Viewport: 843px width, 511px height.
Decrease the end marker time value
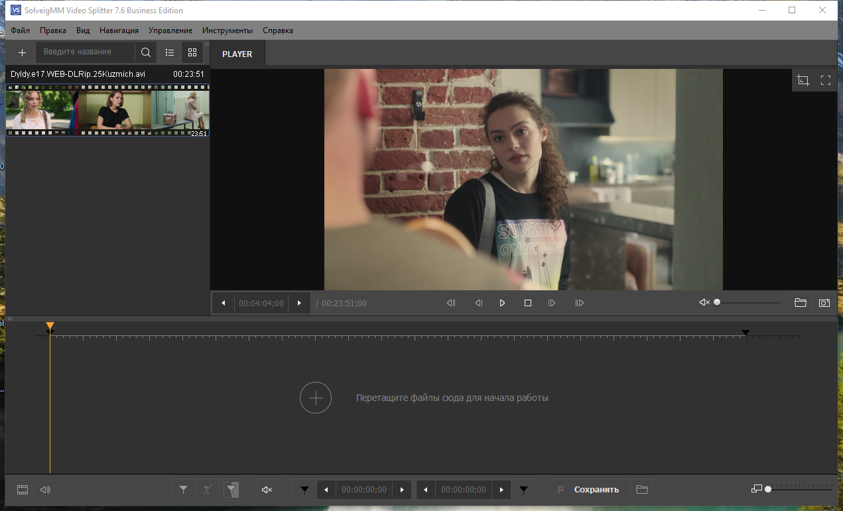point(425,490)
